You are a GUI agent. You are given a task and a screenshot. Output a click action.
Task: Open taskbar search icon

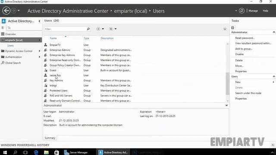pyautogui.click(x=16, y=152)
